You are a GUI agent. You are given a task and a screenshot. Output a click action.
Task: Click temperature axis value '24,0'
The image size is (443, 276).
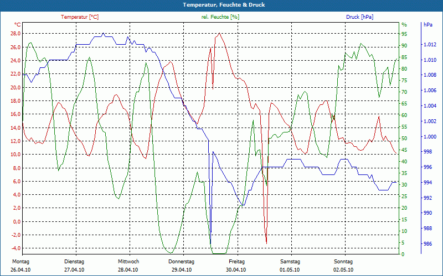[x=16, y=61]
